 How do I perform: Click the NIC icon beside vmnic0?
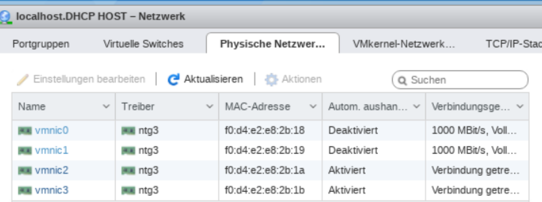pos(25,131)
